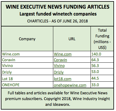Visit the lot18.com link
Screen dimensions: 116x111
[x=62, y=79]
